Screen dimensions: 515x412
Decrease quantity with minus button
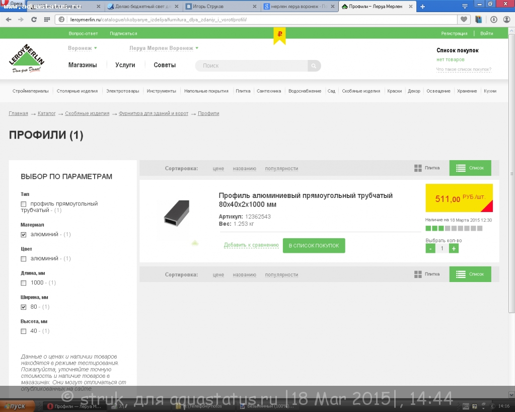coord(430,249)
